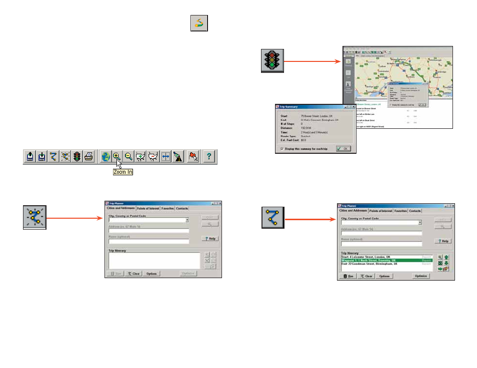477x368 pixels.
Task: Select Contacts tab in left Trip Planner
Action: (182, 208)
